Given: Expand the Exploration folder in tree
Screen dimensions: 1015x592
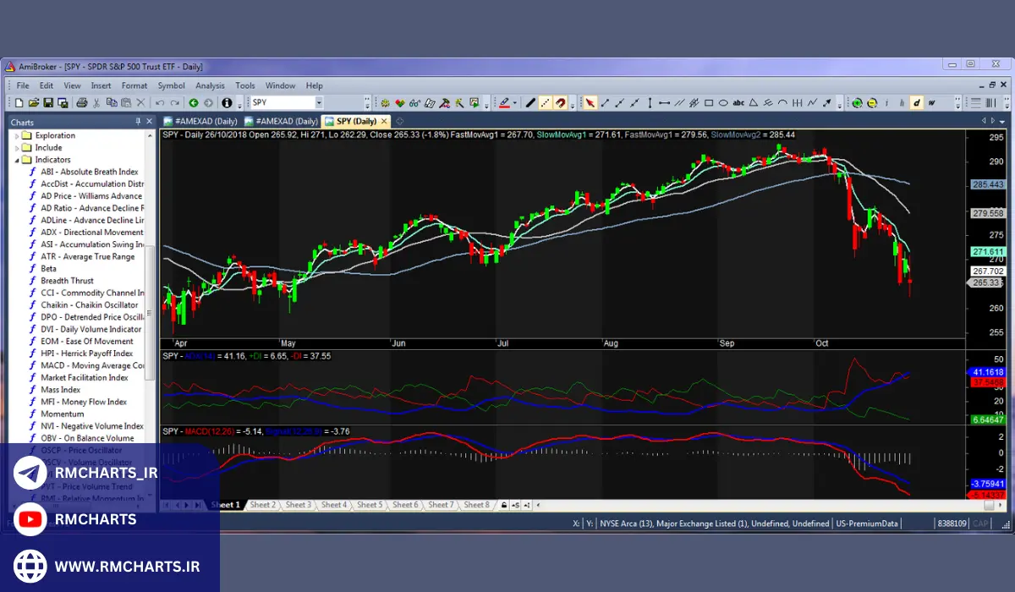Looking at the screenshot, I should coord(16,135).
